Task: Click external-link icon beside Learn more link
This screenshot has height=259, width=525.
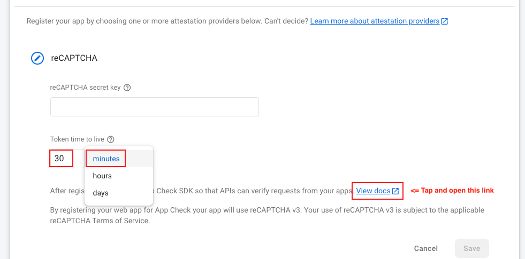Action: (x=445, y=21)
